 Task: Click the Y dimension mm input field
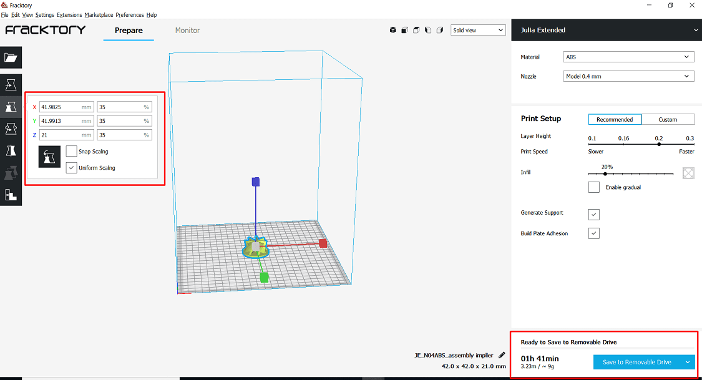pyautogui.click(x=67, y=121)
